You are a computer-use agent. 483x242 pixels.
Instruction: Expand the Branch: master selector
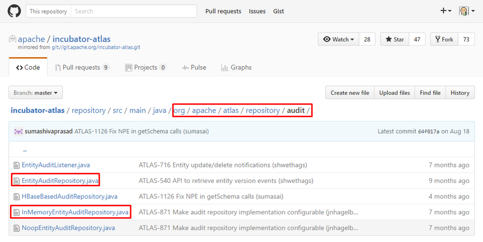click(x=36, y=92)
